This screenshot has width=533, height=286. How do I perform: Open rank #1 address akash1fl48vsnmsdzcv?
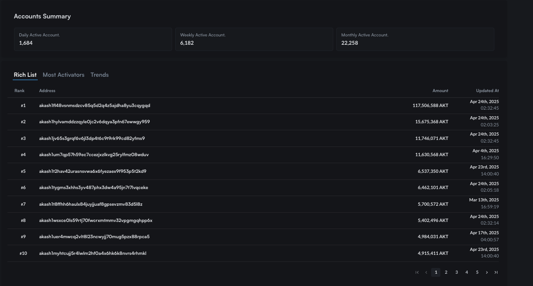pyautogui.click(x=94, y=106)
